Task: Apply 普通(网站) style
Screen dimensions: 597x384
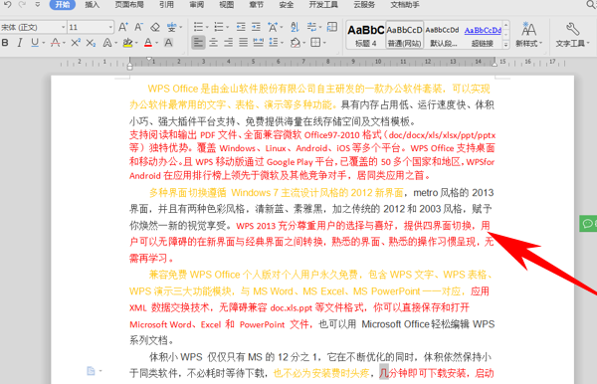Action: click(x=404, y=35)
